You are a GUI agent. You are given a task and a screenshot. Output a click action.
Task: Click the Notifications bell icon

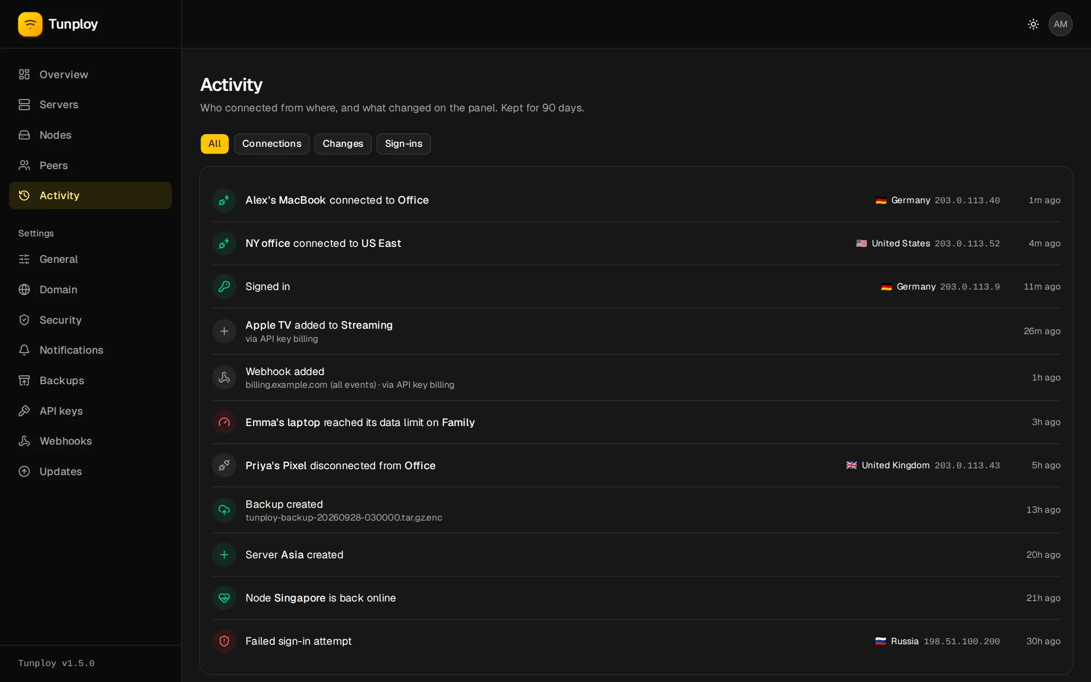[24, 350]
